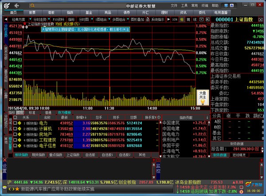Click the gear icon near the clock

[x=241, y=192]
